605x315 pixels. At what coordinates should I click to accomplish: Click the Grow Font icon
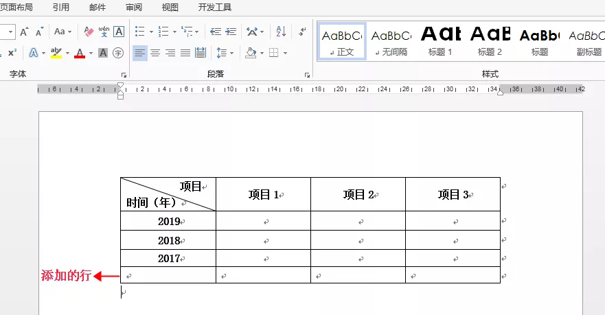coord(24,32)
